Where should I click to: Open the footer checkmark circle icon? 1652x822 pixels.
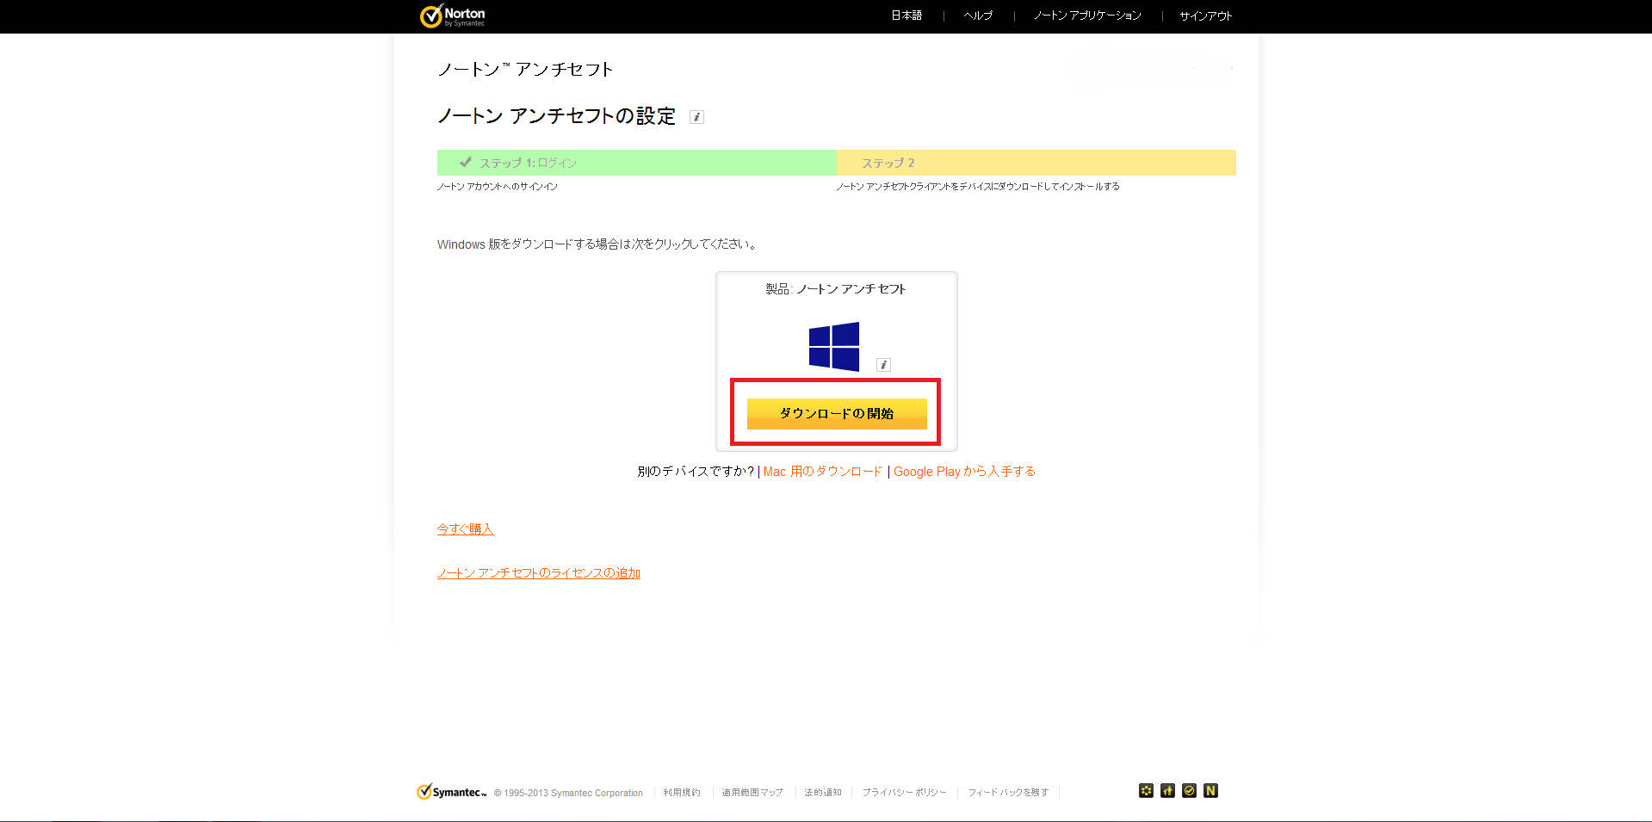coord(1189,791)
